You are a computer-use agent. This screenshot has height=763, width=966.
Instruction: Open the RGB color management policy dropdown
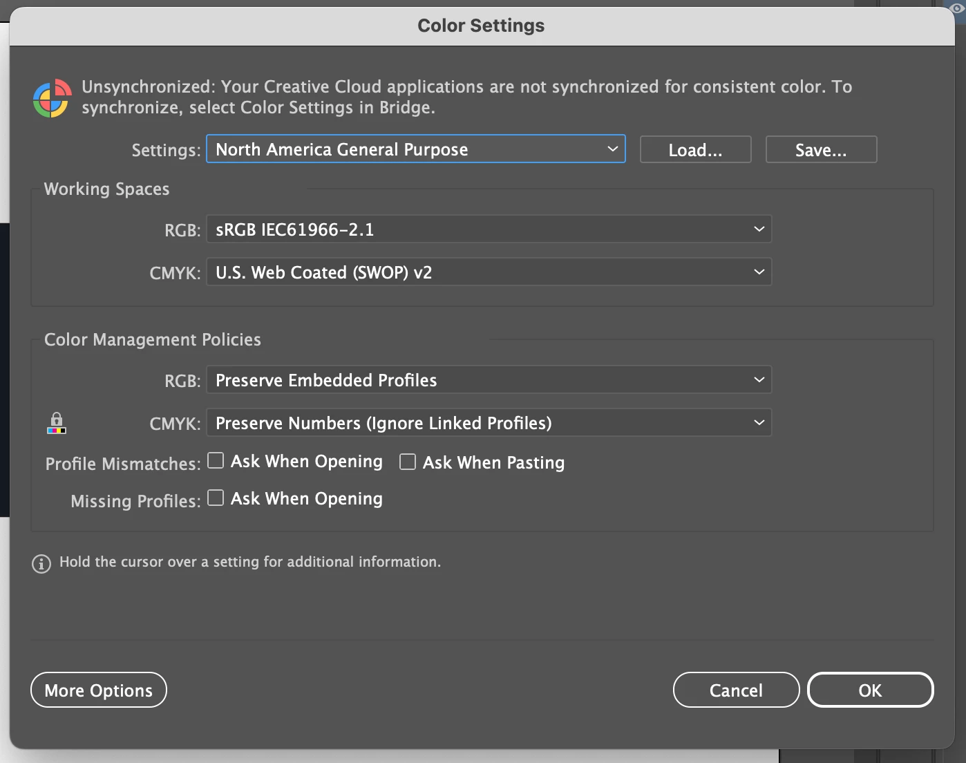click(x=489, y=380)
